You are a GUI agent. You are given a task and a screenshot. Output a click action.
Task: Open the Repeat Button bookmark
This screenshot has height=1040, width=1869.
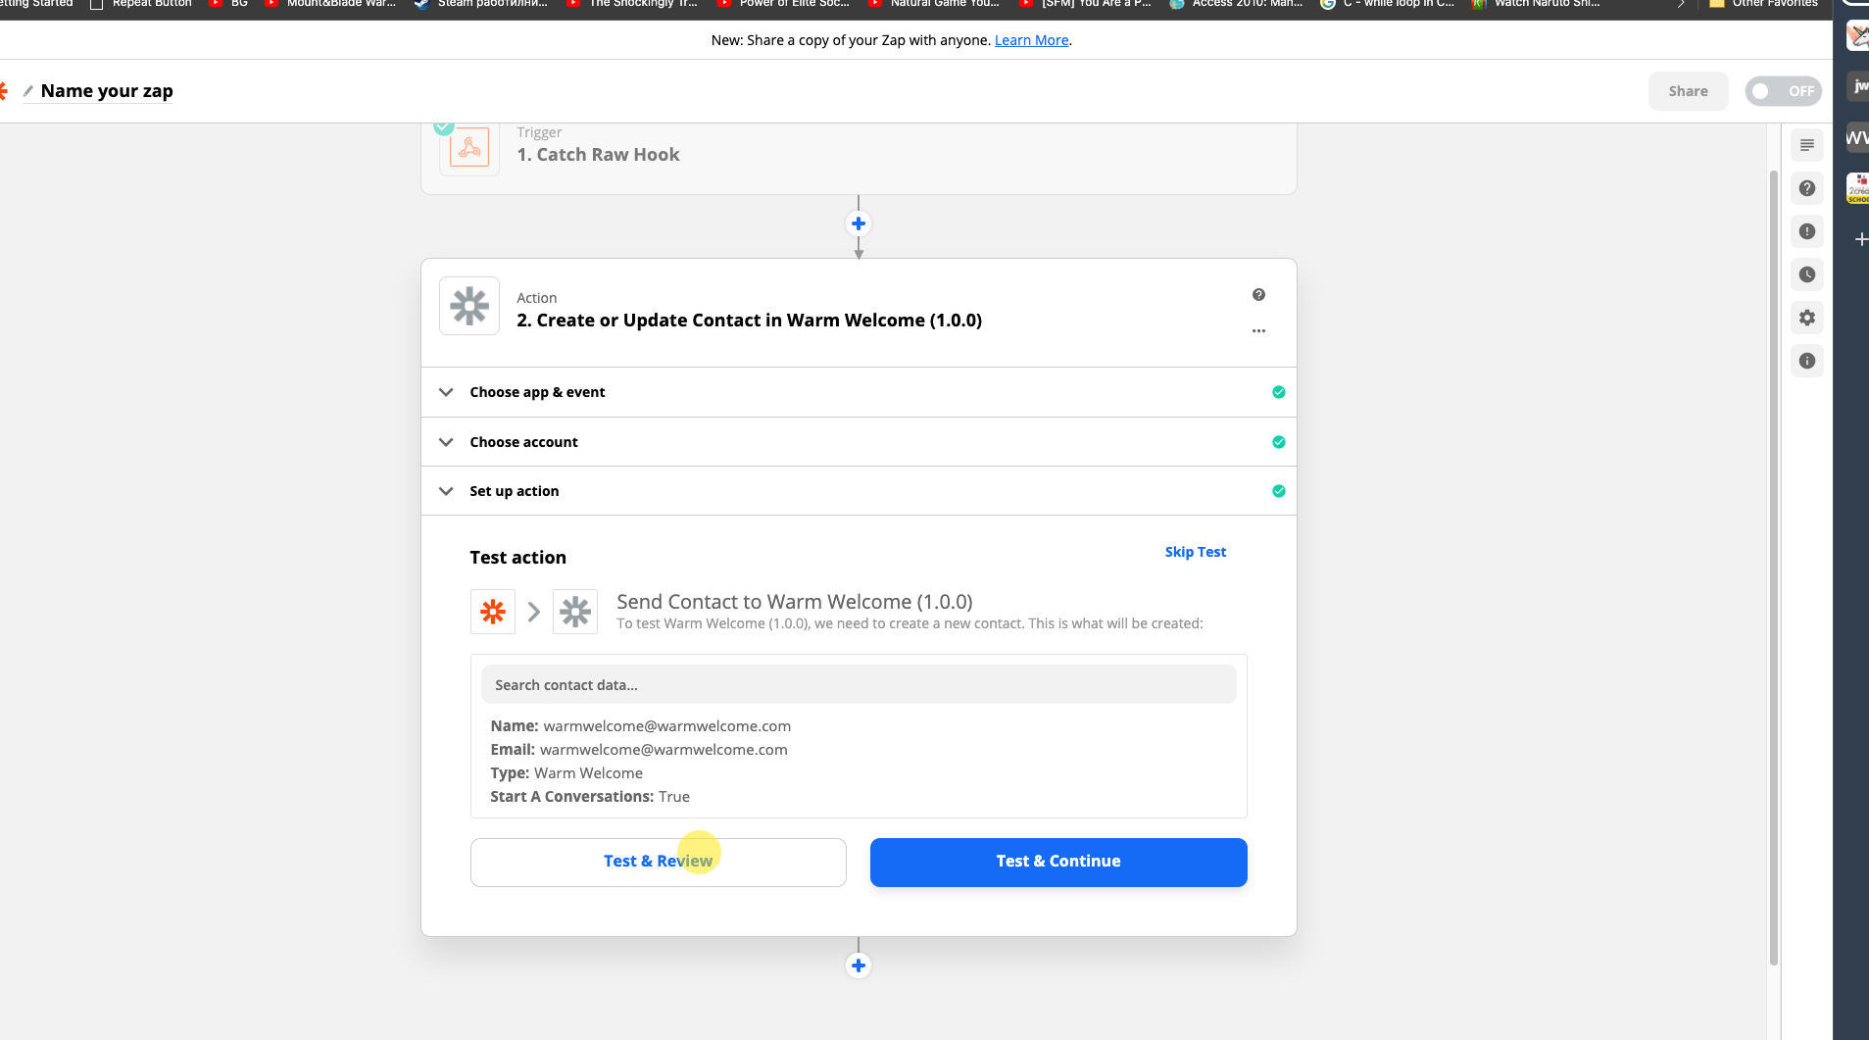point(141,4)
